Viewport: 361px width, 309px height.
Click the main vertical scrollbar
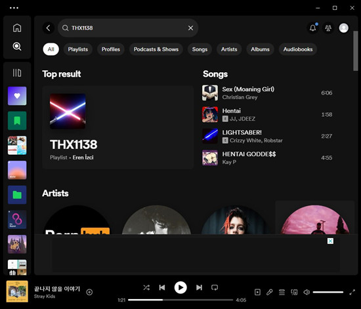(356, 51)
